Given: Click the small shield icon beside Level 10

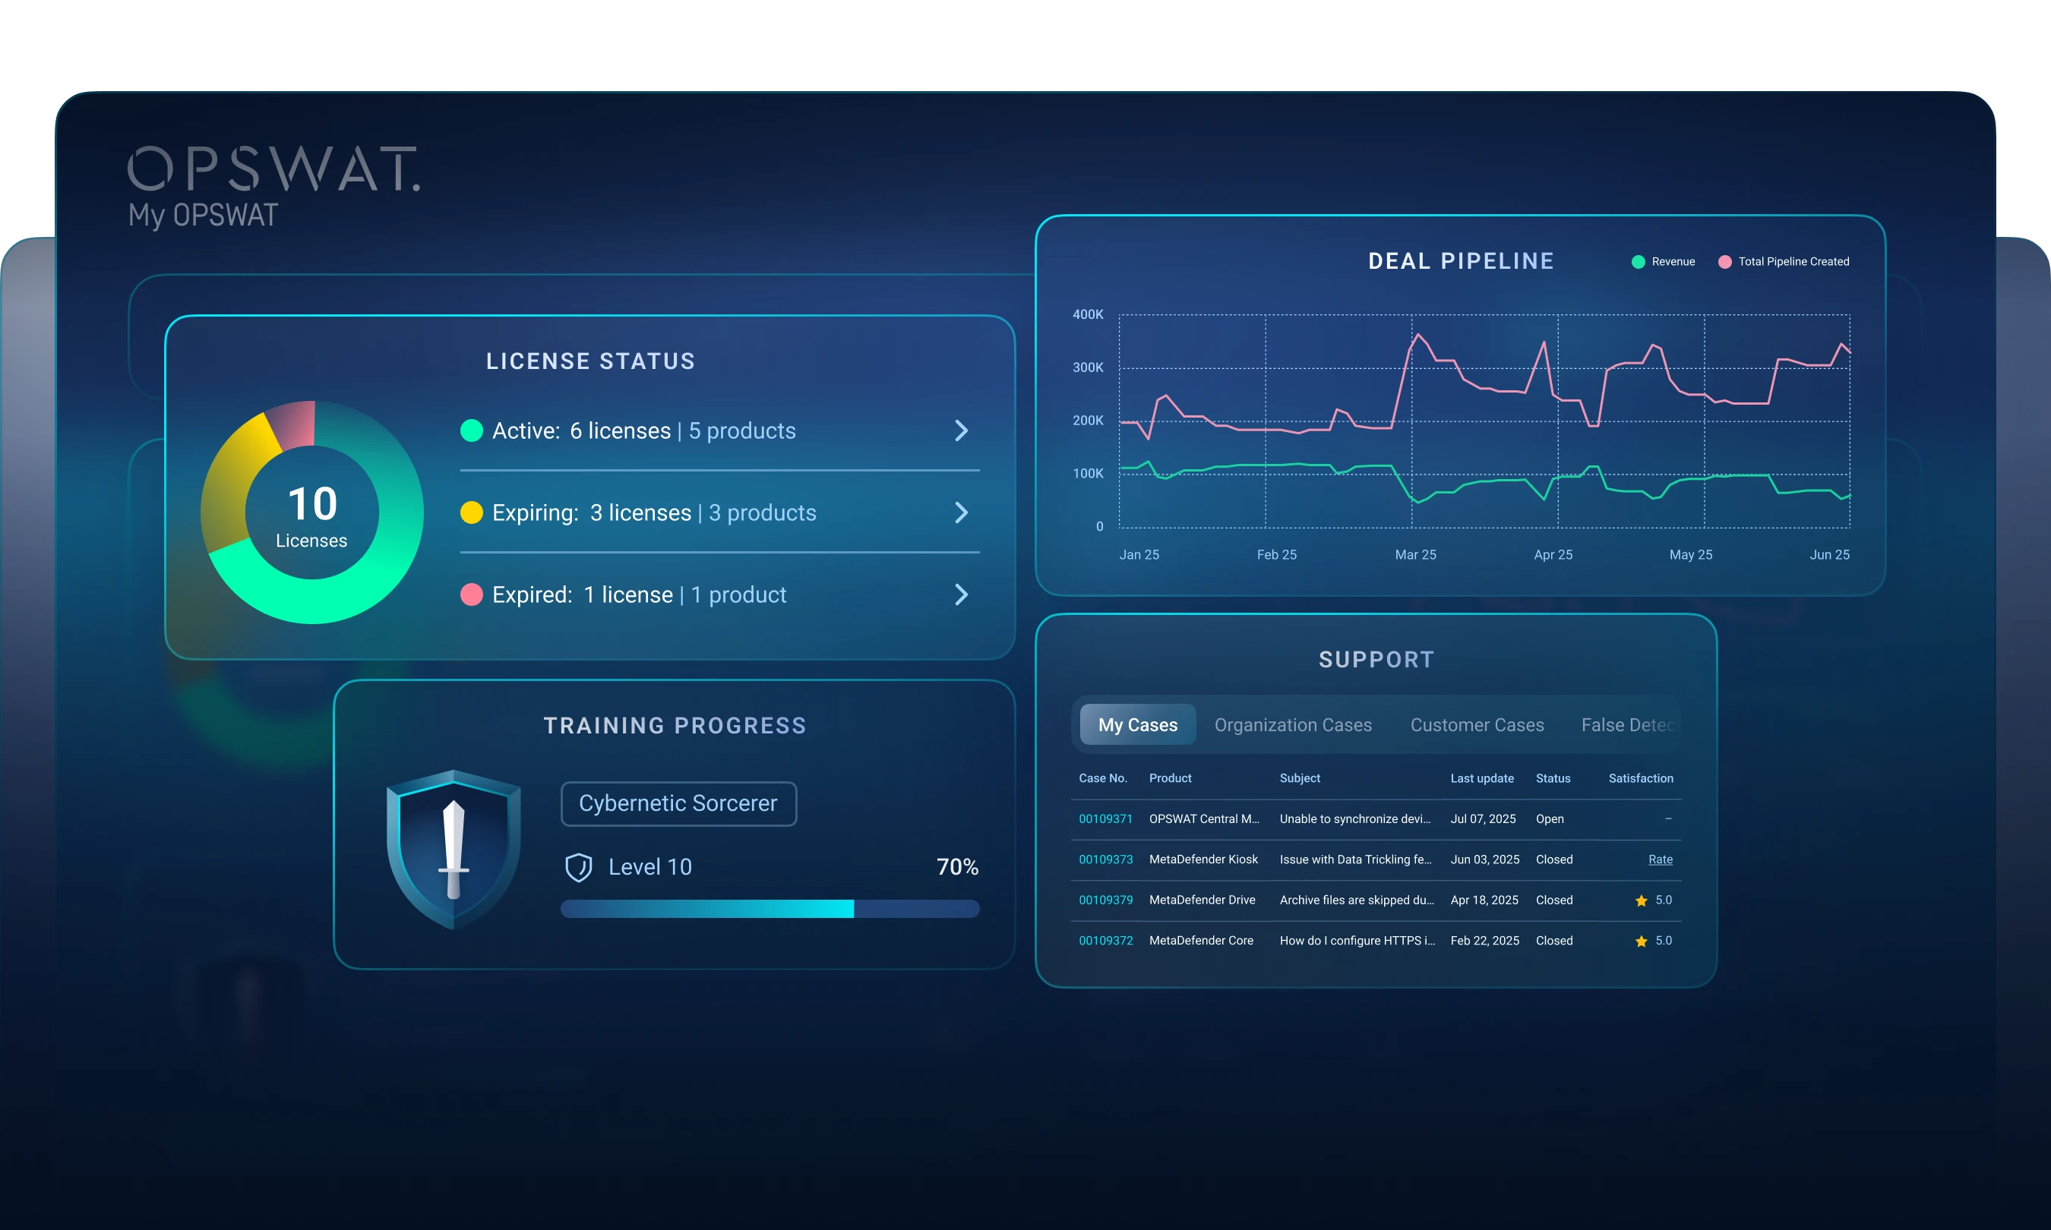Looking at the screenshot, I should click(579, 867).
